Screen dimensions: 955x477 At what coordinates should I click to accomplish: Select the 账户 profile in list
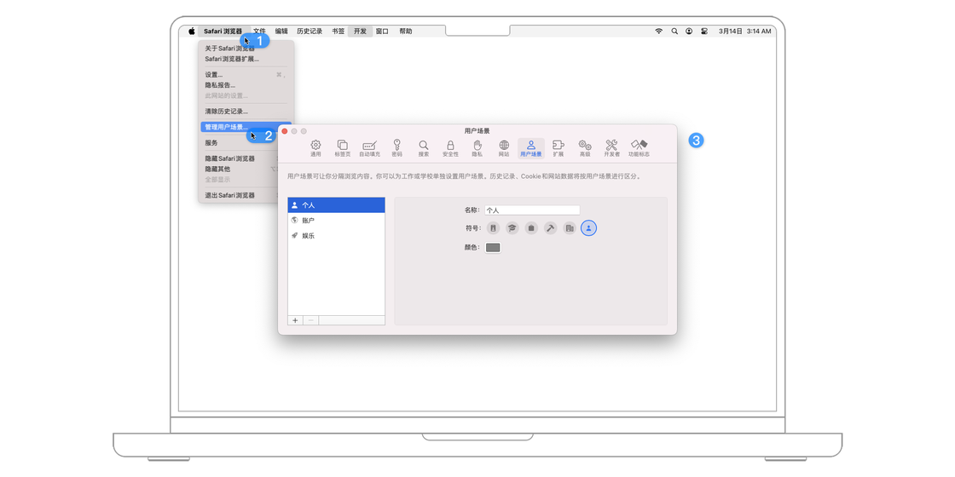336,221
